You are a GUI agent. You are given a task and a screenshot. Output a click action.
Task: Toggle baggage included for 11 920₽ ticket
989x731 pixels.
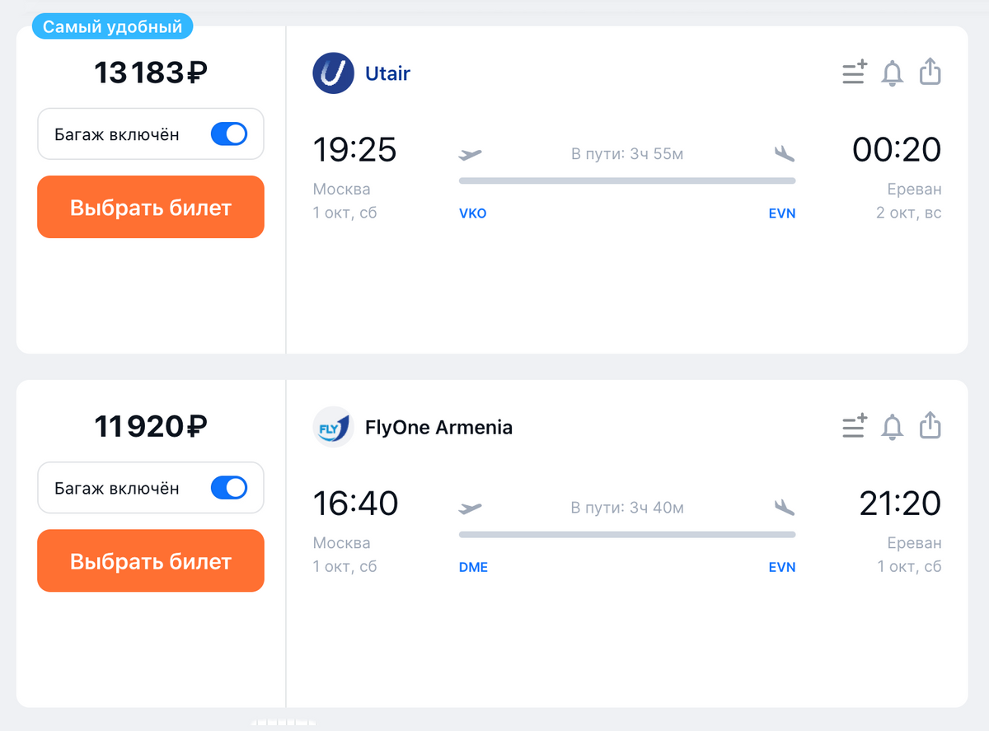click(x=229, y=488)
